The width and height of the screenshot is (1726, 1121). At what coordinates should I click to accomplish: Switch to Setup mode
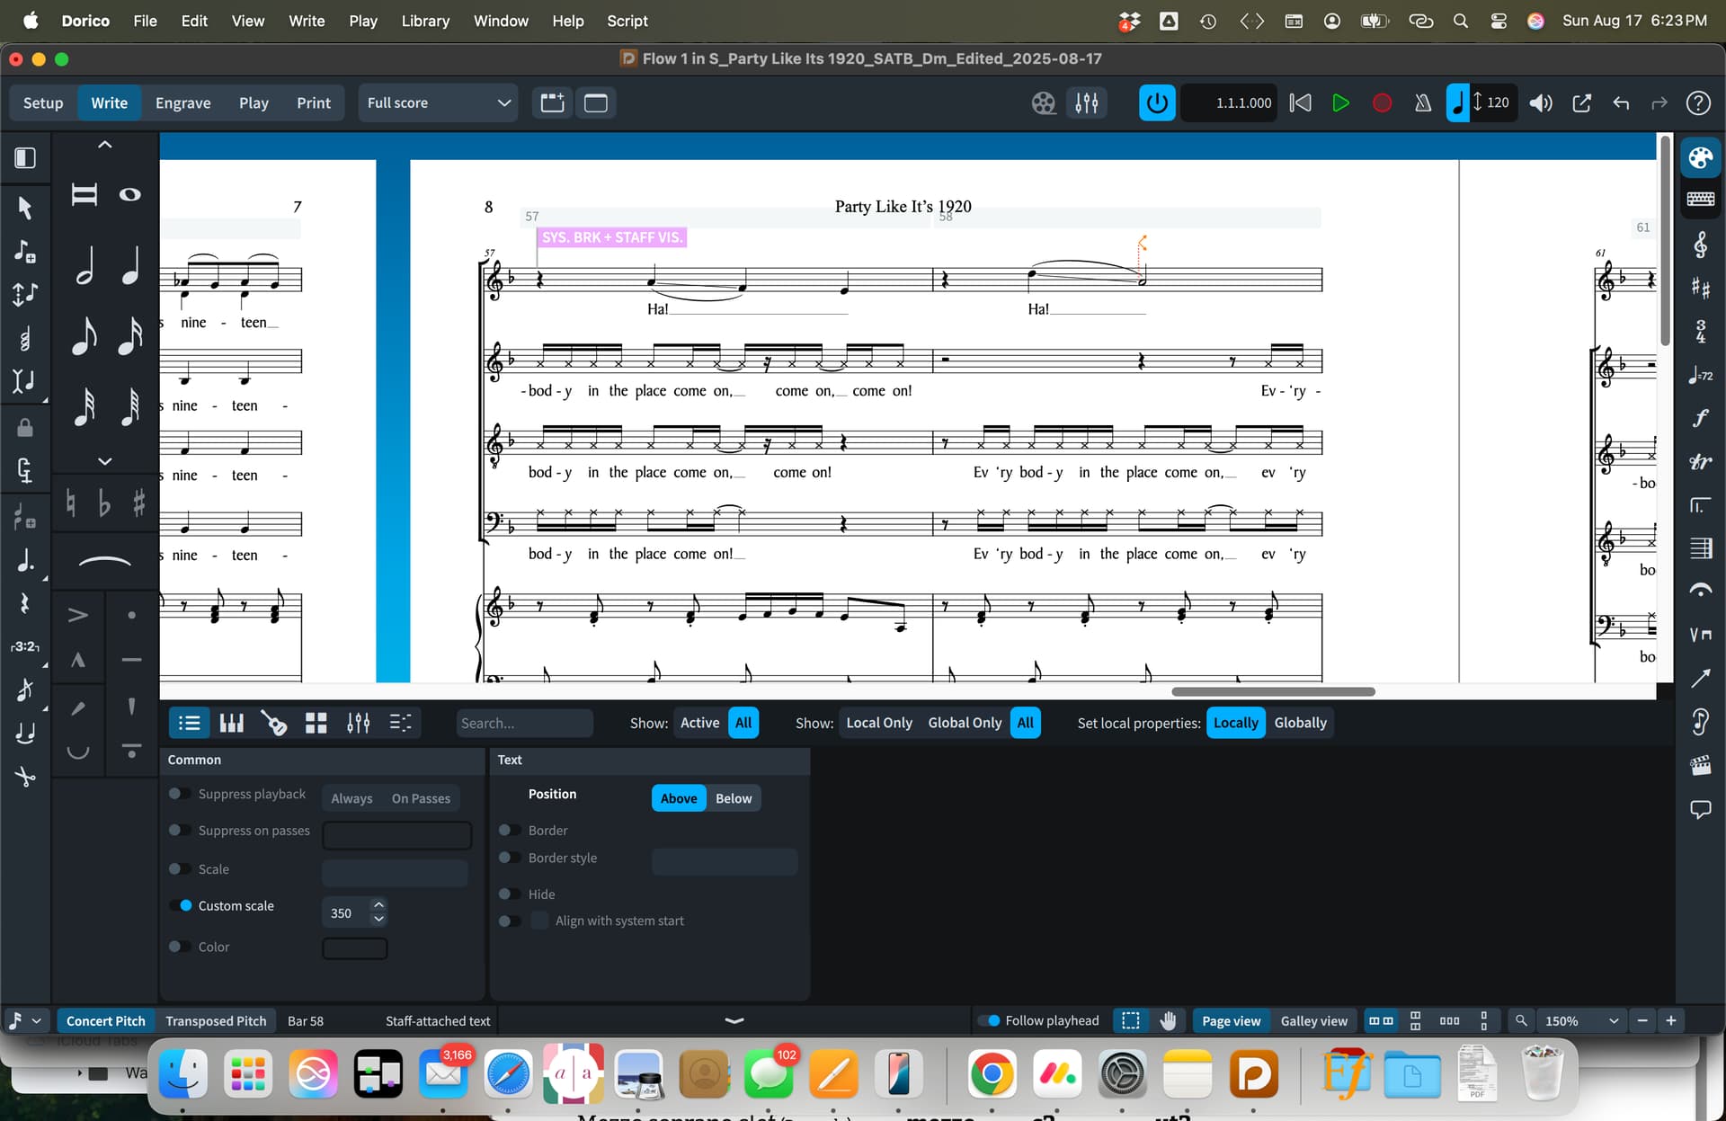[43, 103]
